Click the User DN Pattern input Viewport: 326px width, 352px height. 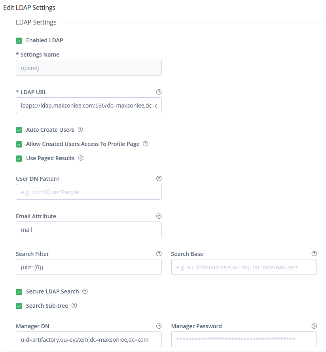pyautogui.click(x=89, y=192)
